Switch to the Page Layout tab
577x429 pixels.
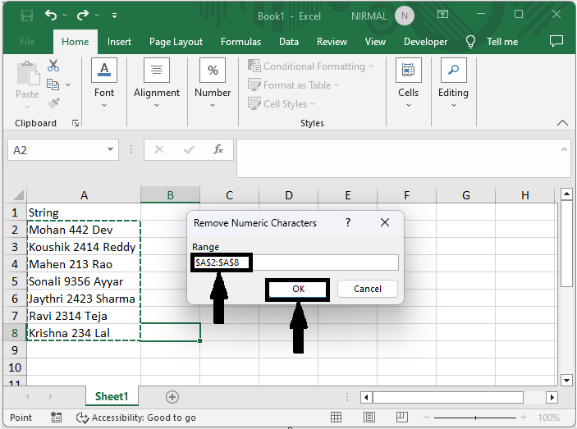(x=176, y=42)
